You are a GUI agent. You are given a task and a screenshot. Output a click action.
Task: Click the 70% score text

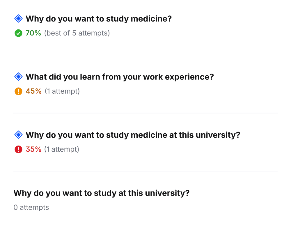[x=33, y=33]
